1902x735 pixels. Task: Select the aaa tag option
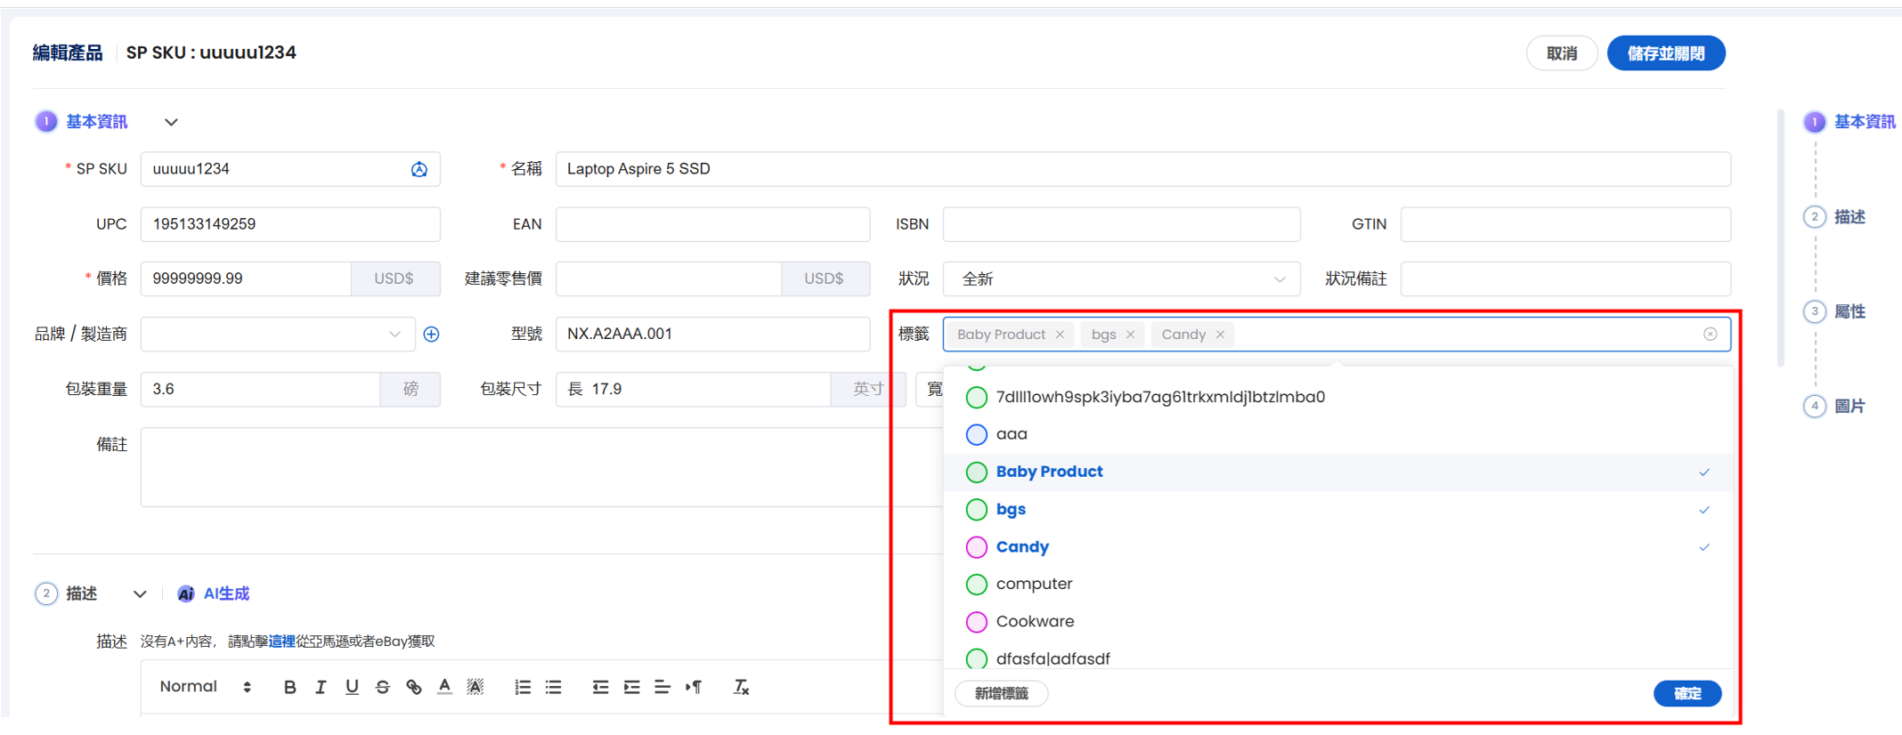pos(1338,434)
